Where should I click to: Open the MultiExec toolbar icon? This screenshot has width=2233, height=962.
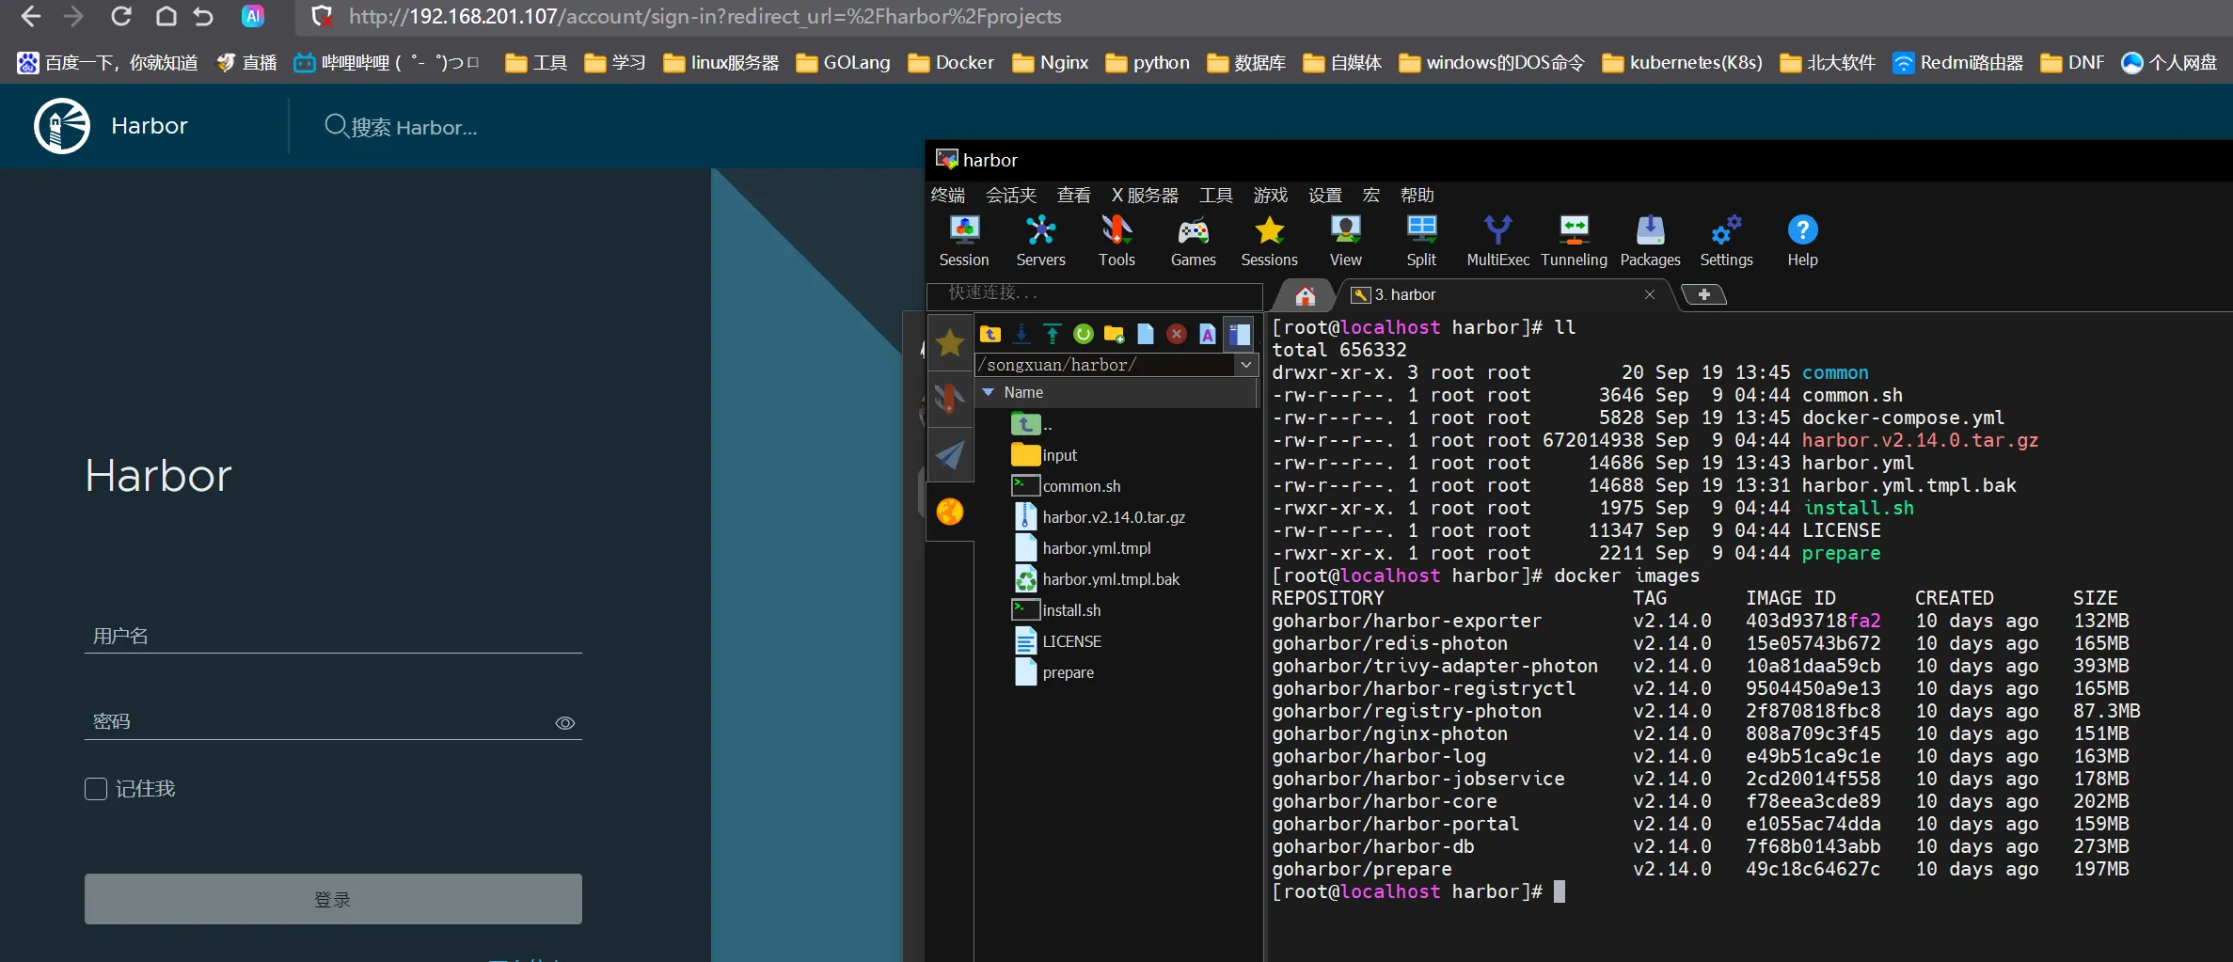1497,241
